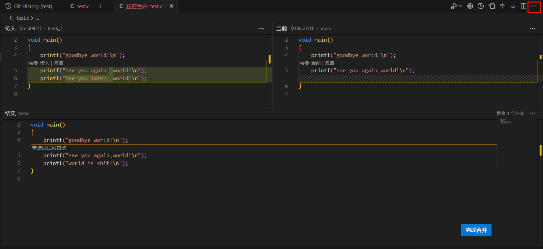The height and width of the screenshot is (249, 543).
Task: Click the debug run icon in the editor toolbar
Action: tap(454, 6)
